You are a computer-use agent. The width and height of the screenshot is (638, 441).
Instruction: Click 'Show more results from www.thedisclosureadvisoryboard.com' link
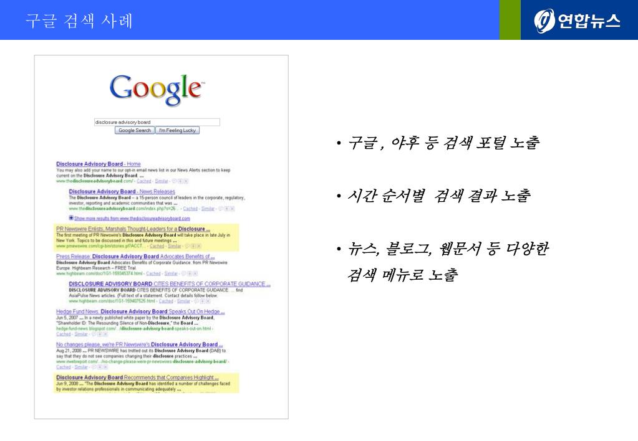pos(132,219)
